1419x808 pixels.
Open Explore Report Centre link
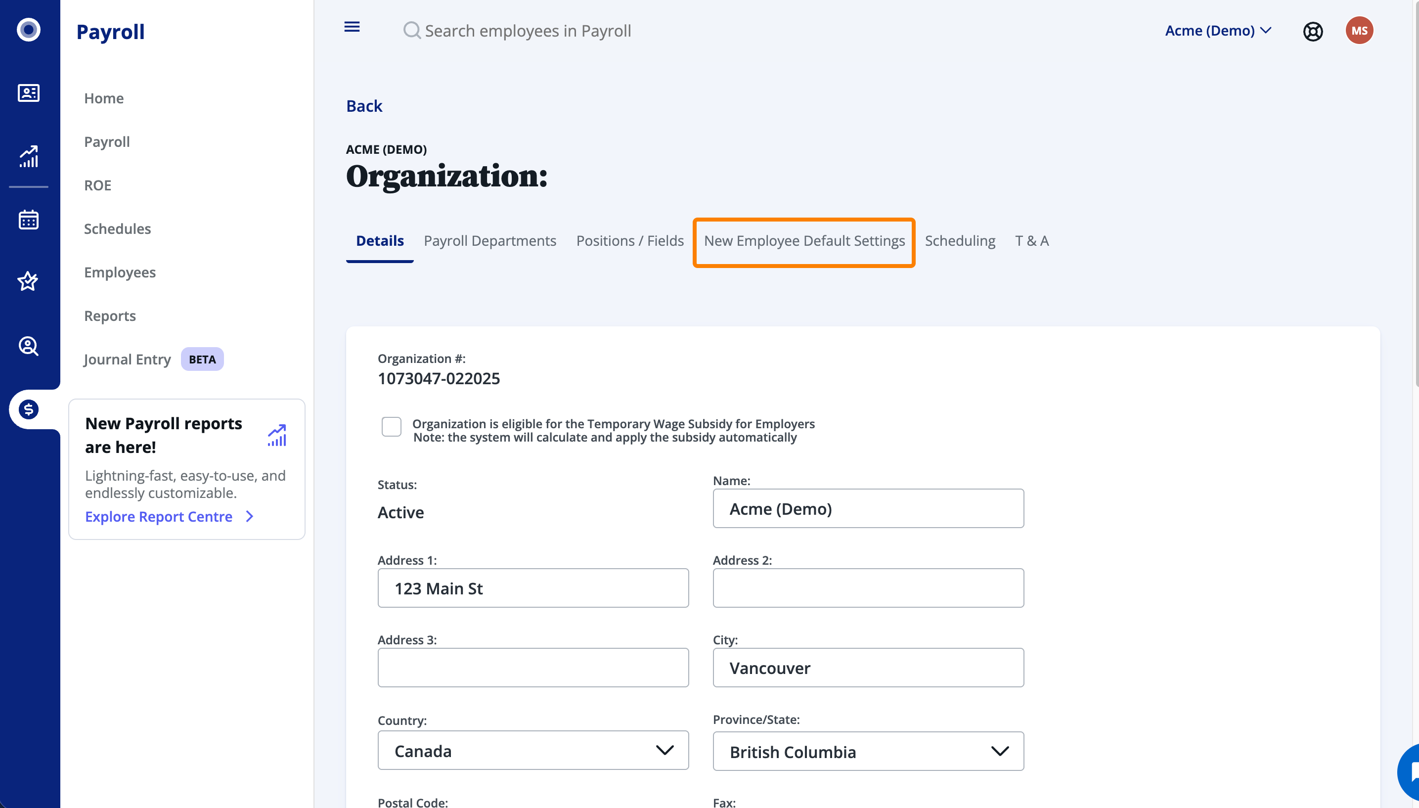[159, 517]
